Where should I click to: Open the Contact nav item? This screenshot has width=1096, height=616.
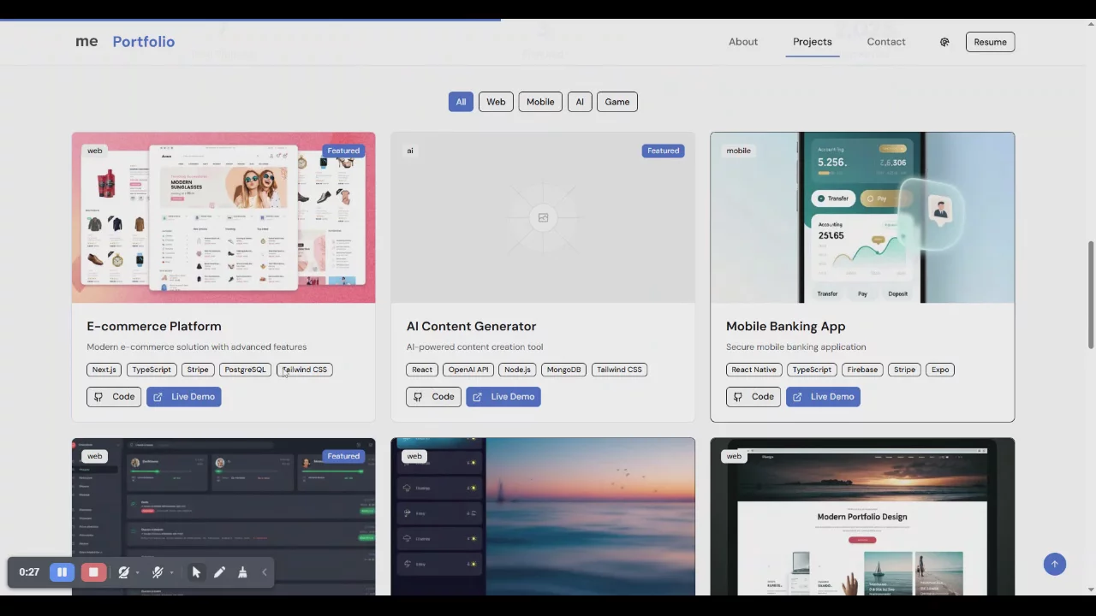[x=885, y=42]
